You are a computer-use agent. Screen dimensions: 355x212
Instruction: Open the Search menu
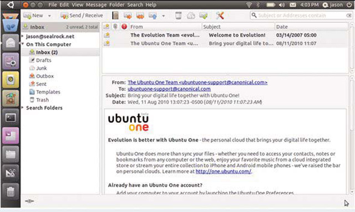tap(135, 4)
